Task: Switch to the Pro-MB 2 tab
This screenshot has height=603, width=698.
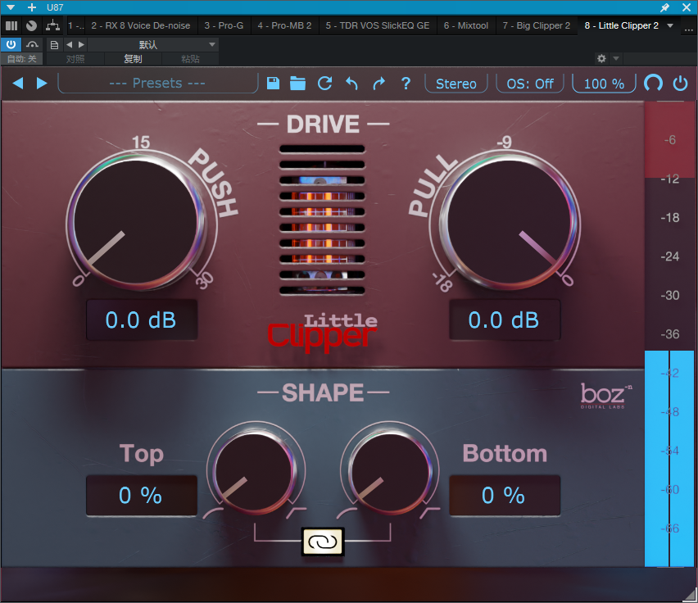Action: coord(284,26)
